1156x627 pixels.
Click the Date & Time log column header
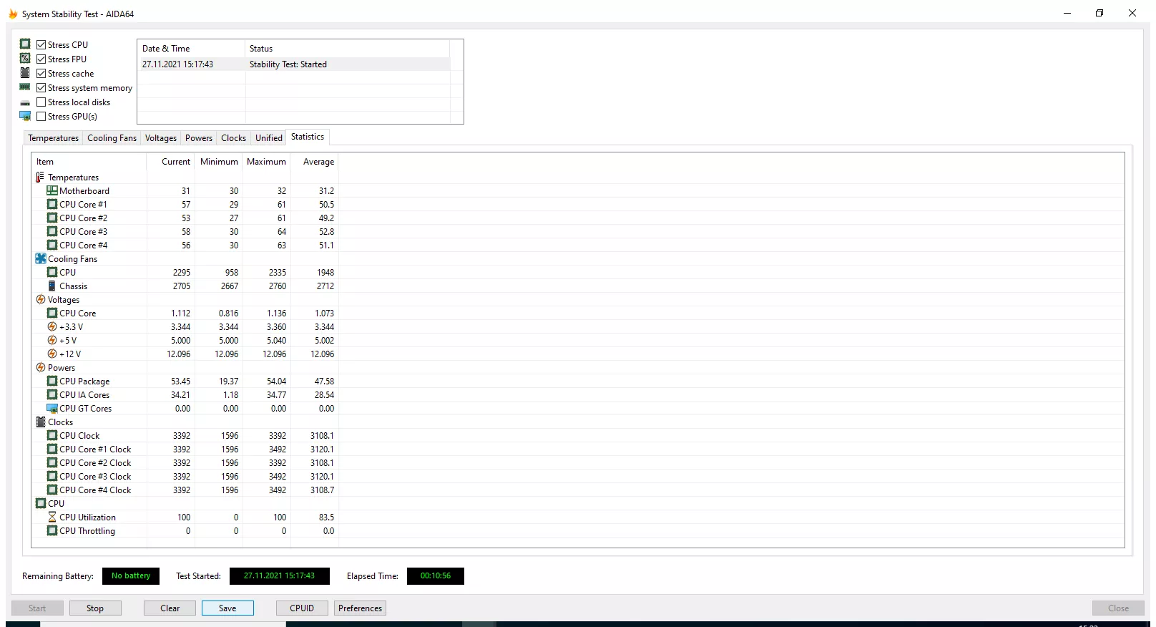pyautogui.click(x=191, y=49)
